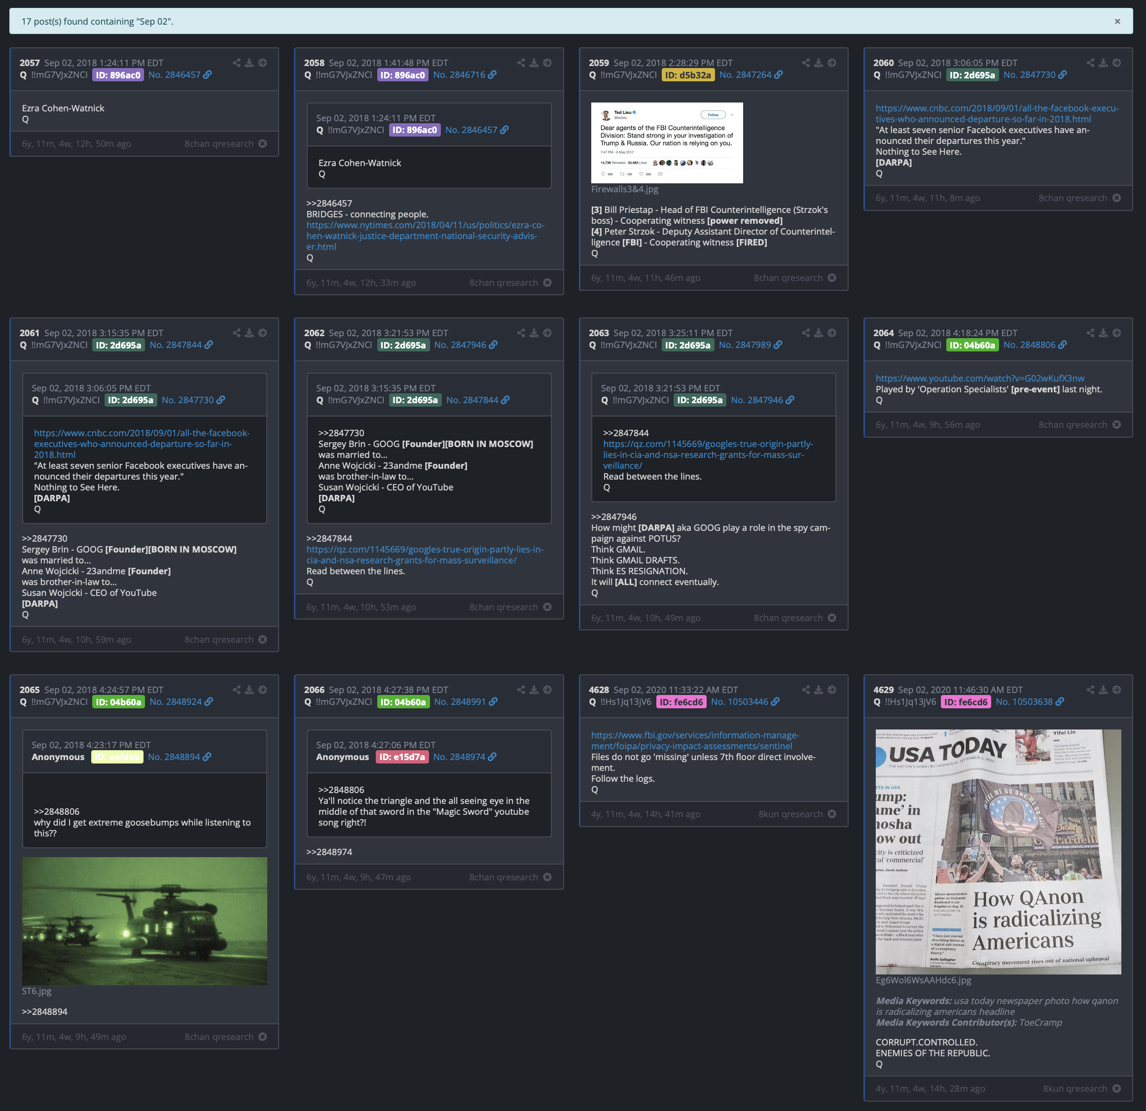Screen dimensions: 1146x1111
Task: Open post No. 2846457 in post 2057 header
Action: click(174, 75)
